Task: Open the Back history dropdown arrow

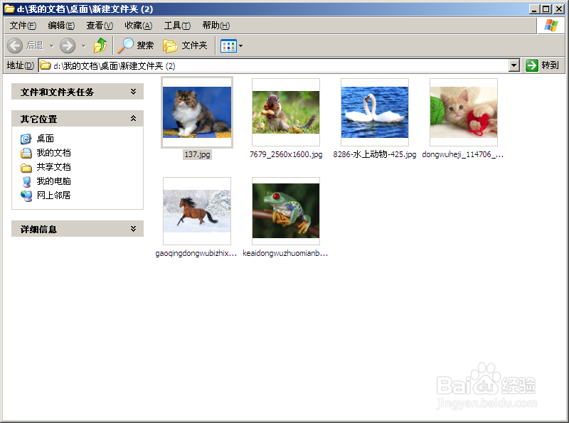Action: 51,45
